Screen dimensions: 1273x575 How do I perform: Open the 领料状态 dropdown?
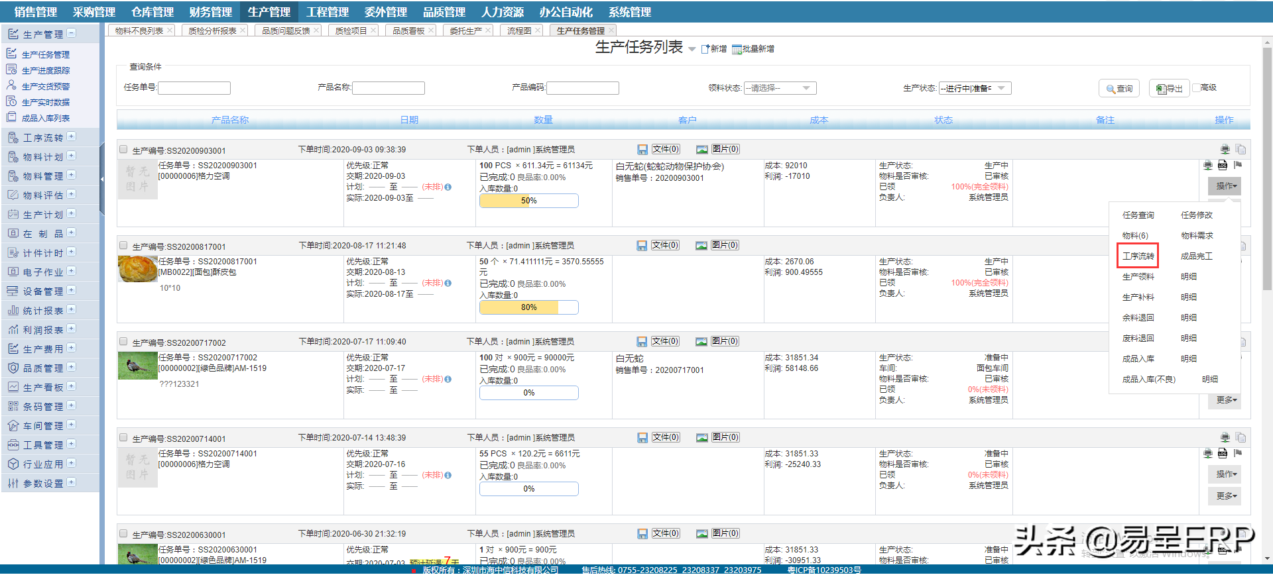(x=780, y=88)
